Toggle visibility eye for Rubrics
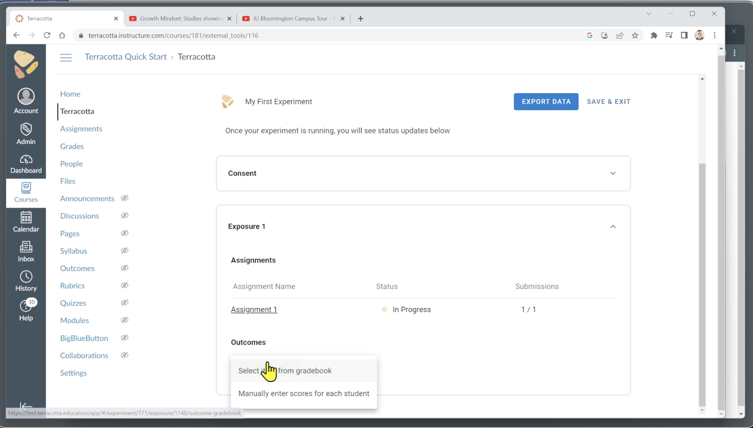Screen dimensions: 753x428 [x=125, y=285]
